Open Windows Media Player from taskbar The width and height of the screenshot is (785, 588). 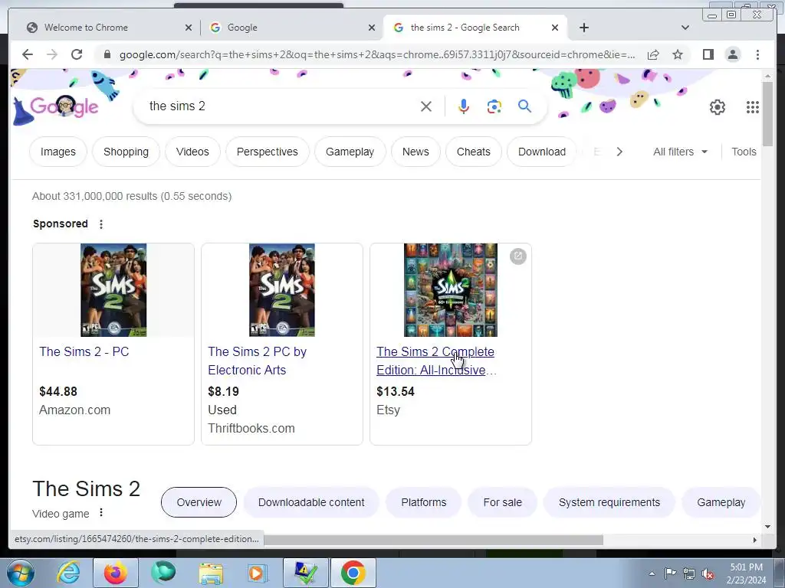click(x=258, y=573)
